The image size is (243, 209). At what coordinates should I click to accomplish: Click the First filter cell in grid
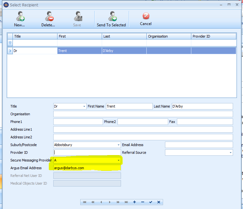80,43
